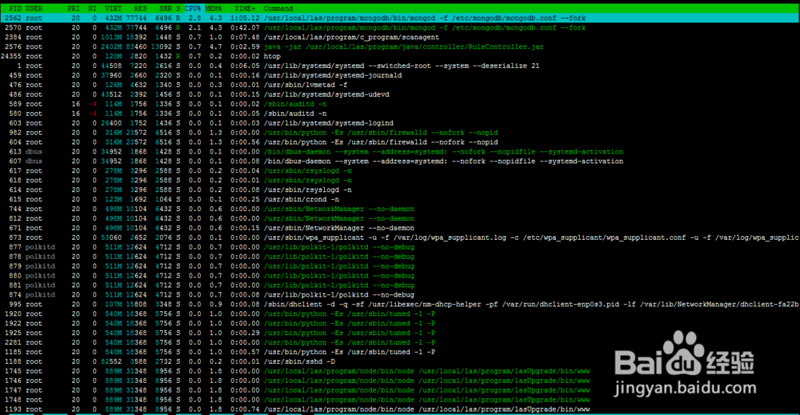The height and width of the screenshot is (415, 800).
Task: Select tuned process row PID 1185
Action: (400, 353)
